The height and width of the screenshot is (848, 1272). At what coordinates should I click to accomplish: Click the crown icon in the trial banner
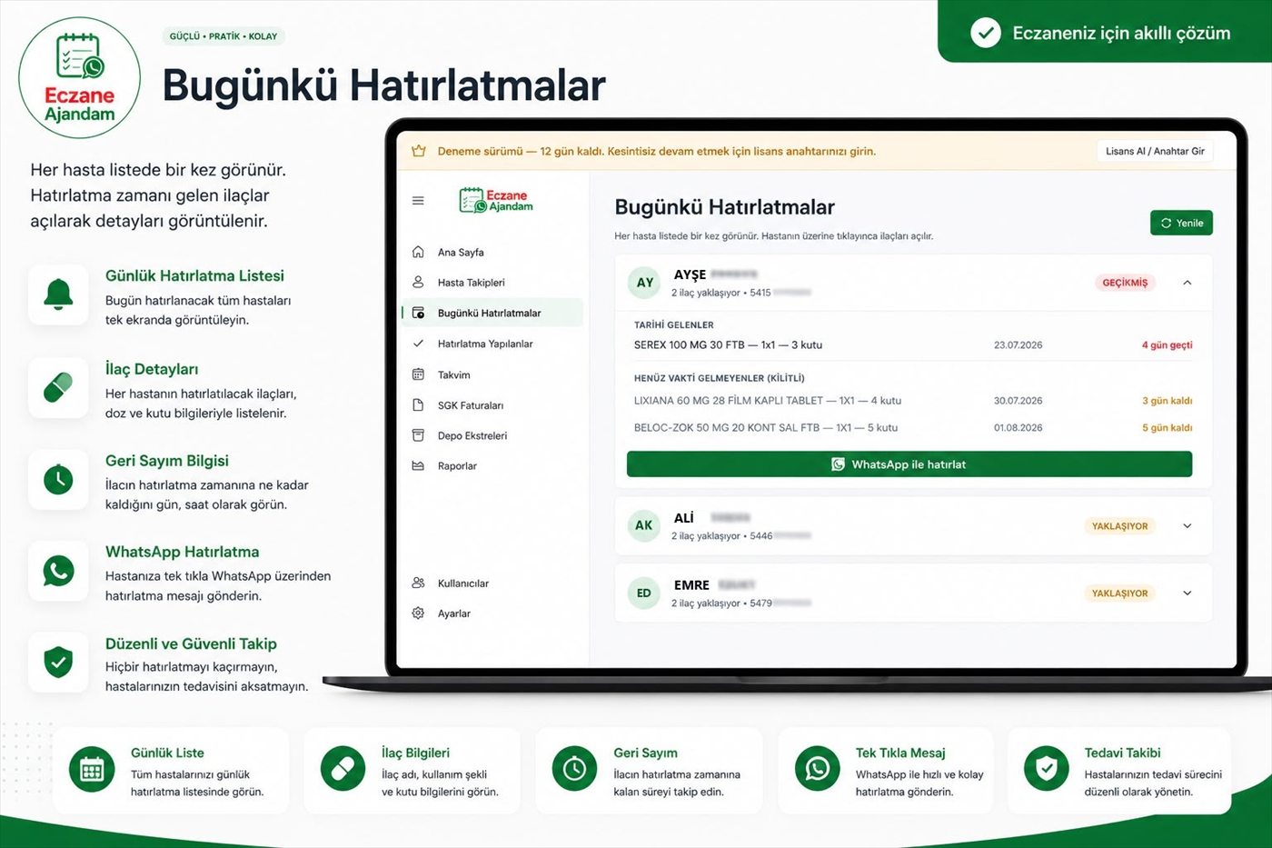(419, 151)
